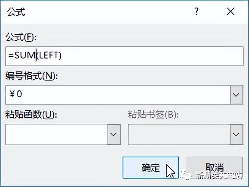Open the 粘贴函数 dropdown arrow
Viewport: 249px width, 187px height.
point(114,134)
